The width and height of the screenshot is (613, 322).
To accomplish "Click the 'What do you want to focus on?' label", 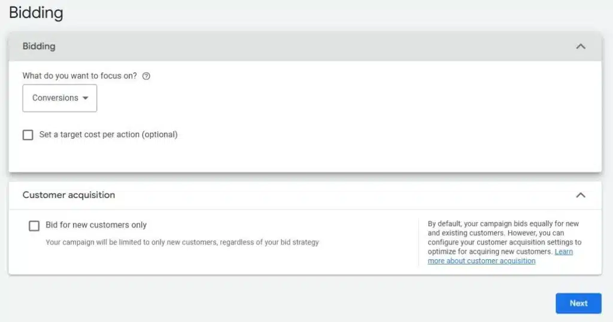I will [x=80, y=76].
